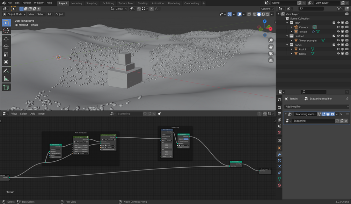Click the viewport pan hand icon
This screenshot has width=351, height=204.
271,47
